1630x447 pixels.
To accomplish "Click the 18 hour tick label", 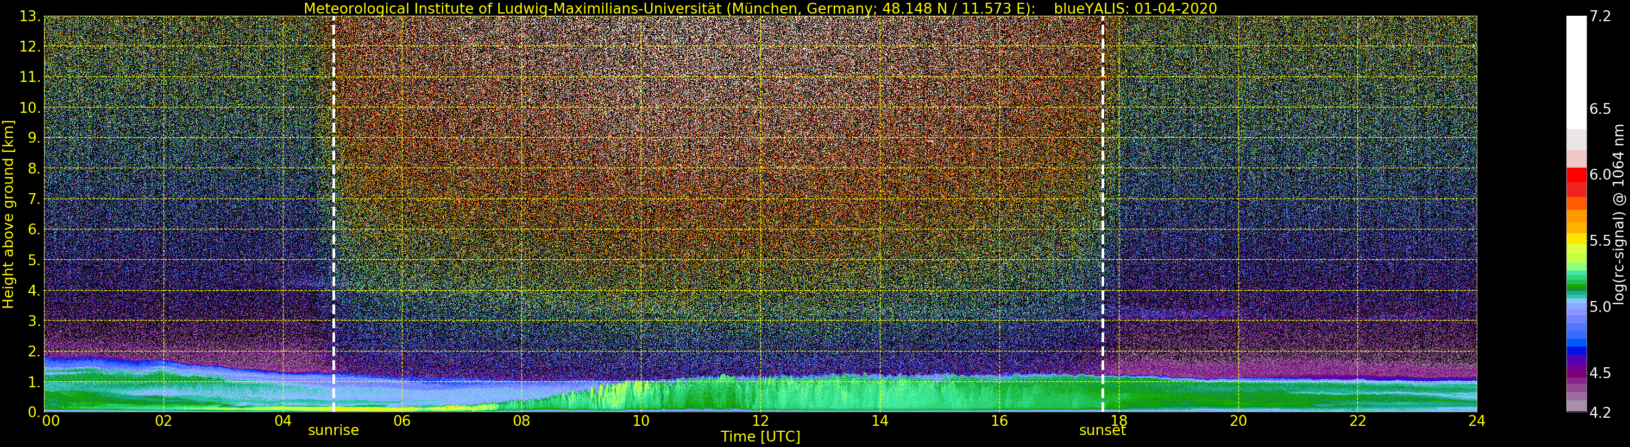I will 1119,420.
